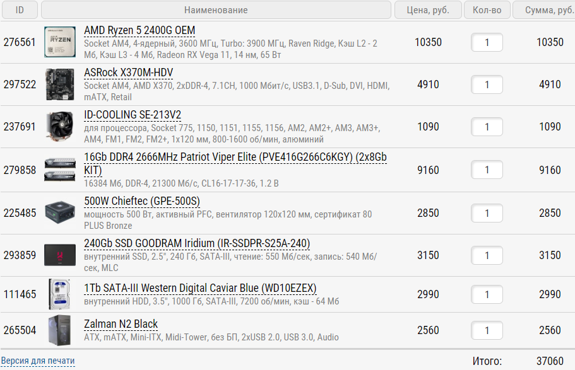The height and width of the screenshot is (370, 575).
Task: Focus quantity field for WD Caviar Blue
Action: click(x=487, y=294)
